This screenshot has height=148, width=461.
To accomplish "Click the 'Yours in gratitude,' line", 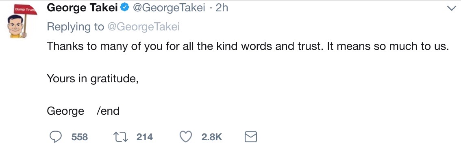I will tap(93, 79).
